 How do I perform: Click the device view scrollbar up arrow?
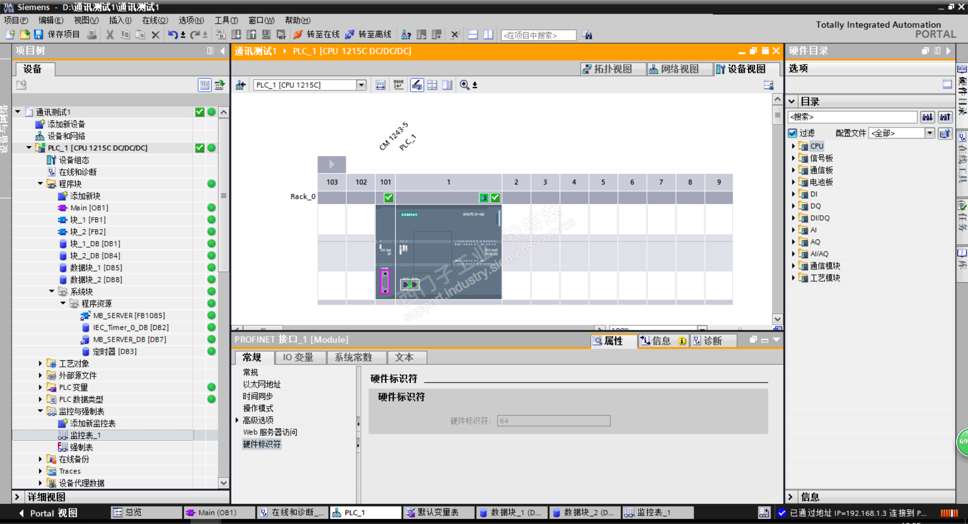[x=777, y=99]
